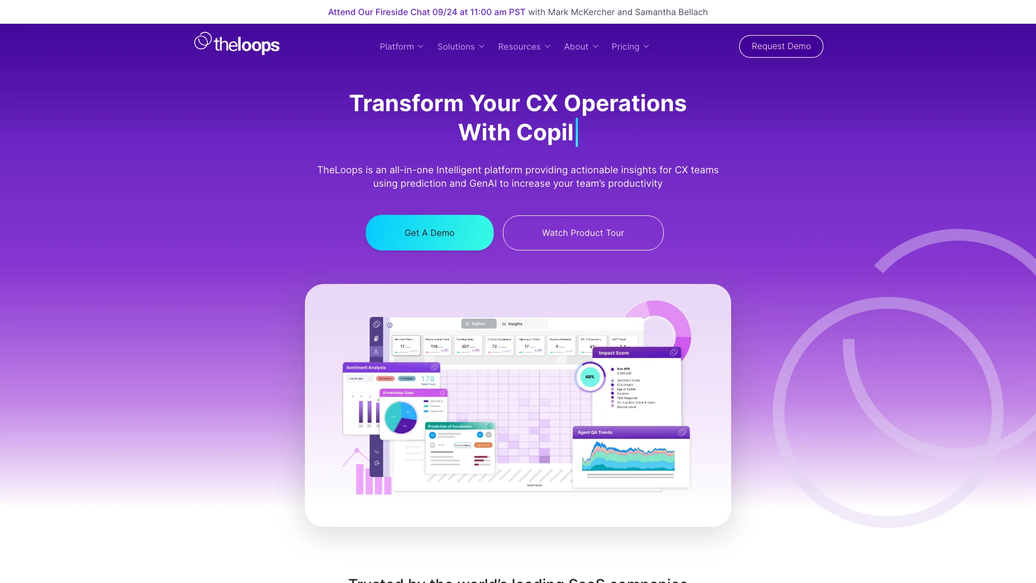Click the Watch Product Tour button
The image size is (1036, 583).
(x=583, y=233)
